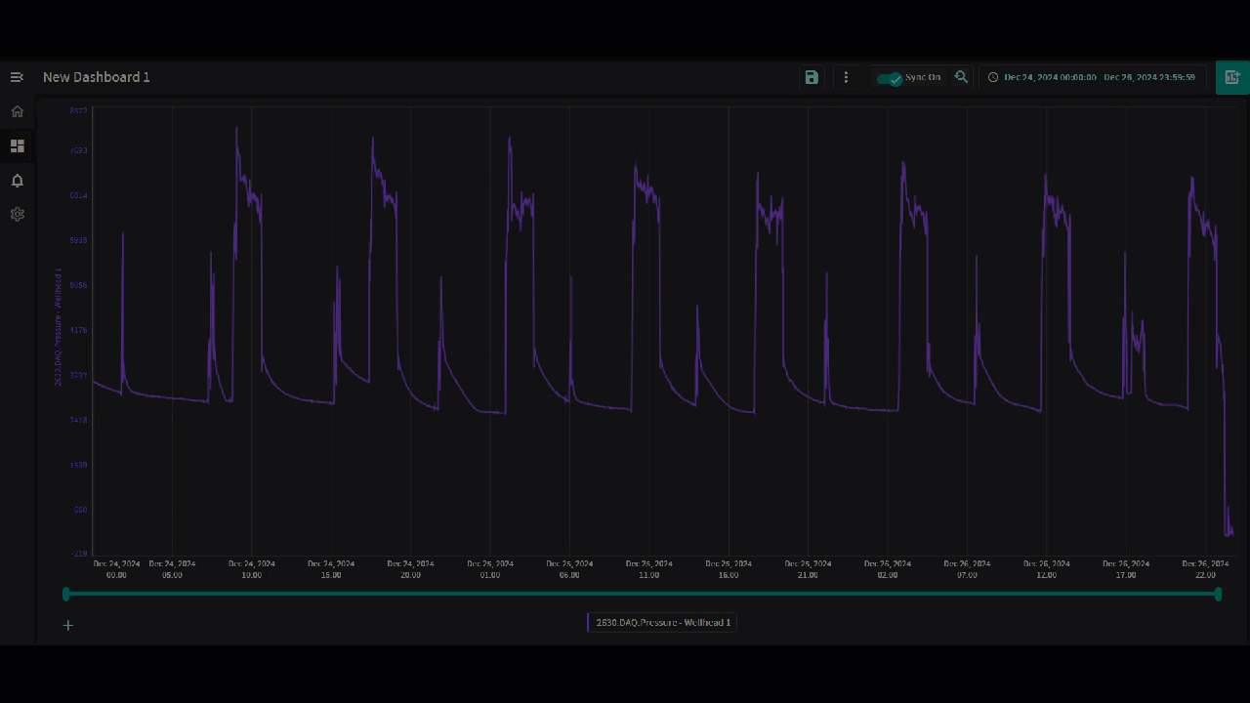Image resolution: width=1250 pixels, height=703 pixels.
Task: Click the Dec 26, 2024 07:00 axis label
Action: (x=967, y=569)
